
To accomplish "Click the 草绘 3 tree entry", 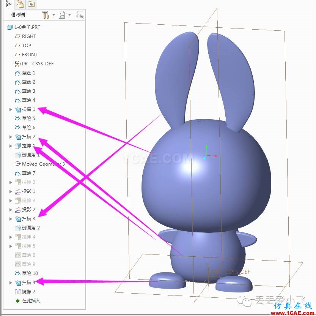I will coord(28,91).
